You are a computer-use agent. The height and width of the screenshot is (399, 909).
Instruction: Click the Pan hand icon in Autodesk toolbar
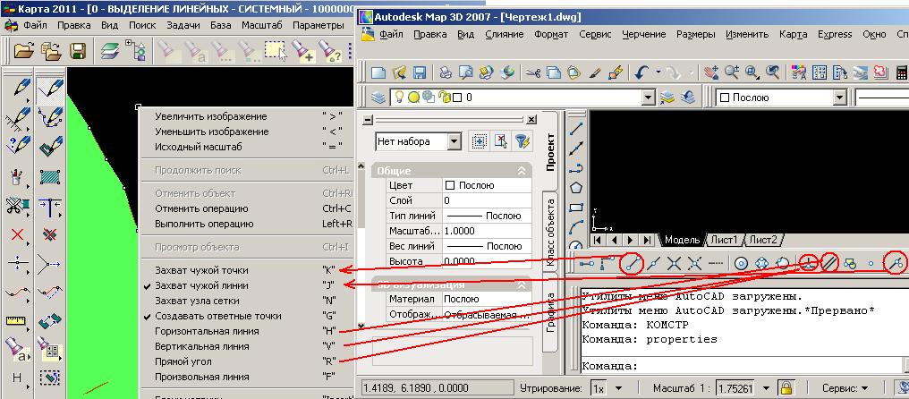click(x=710, y=72)
